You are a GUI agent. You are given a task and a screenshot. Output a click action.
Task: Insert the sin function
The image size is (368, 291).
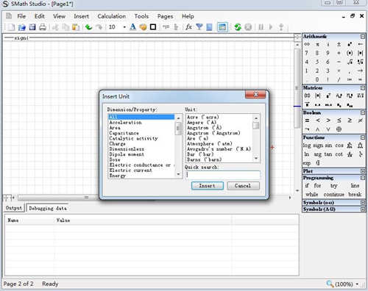pyautogui.click(x=328, y=145)
